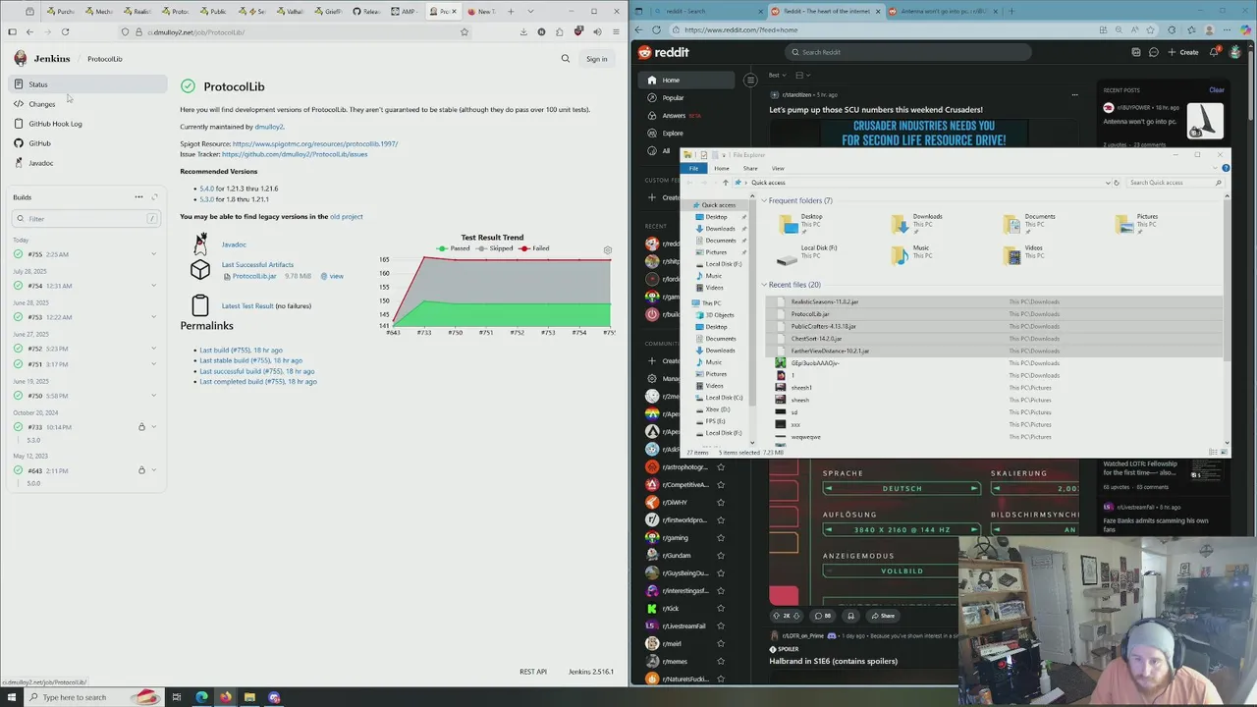1257x707 pixels.
Task: Open comments button showing 88
Action: coord(822,616)
